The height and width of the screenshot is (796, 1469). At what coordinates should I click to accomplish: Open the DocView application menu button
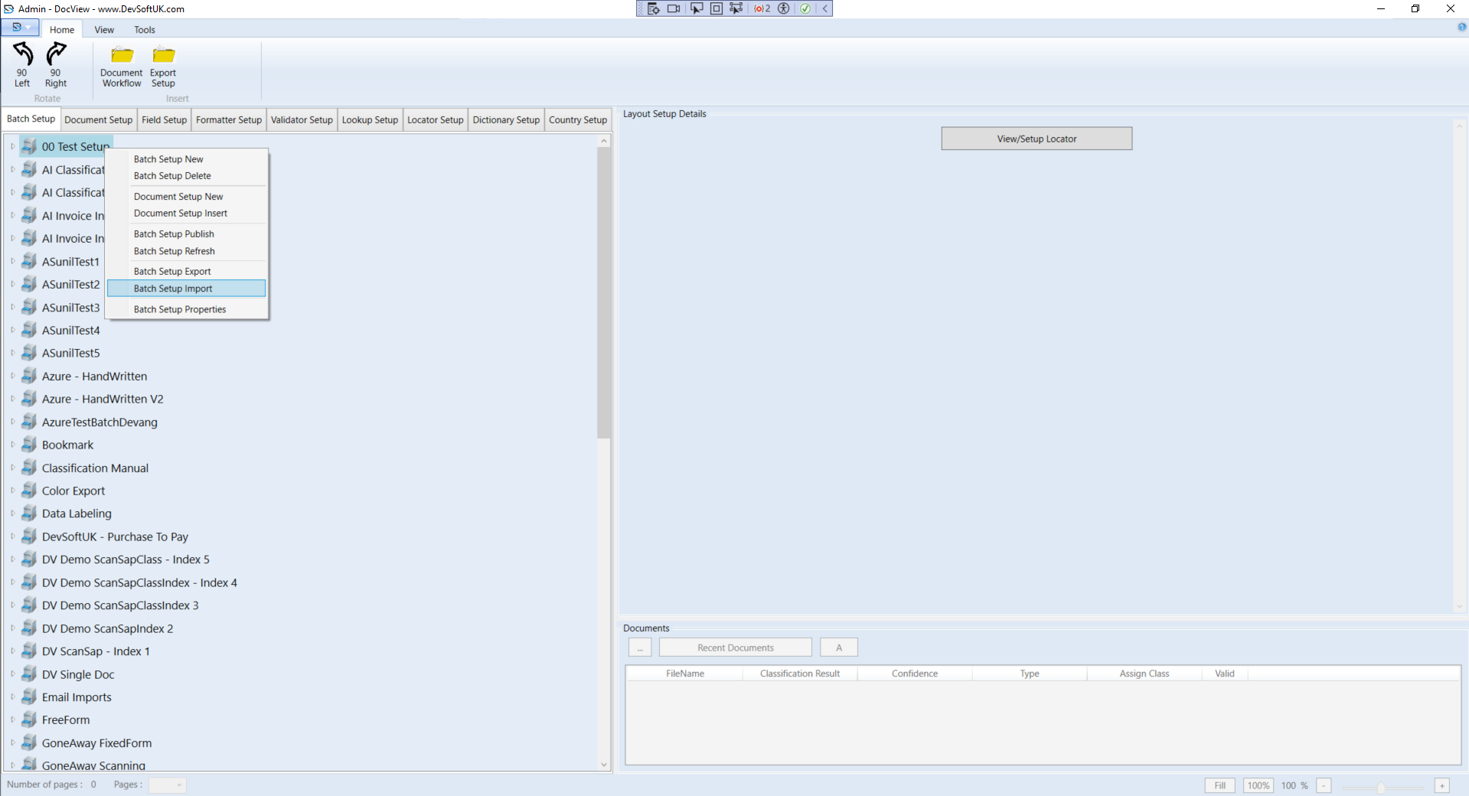(x=20, y=28)
